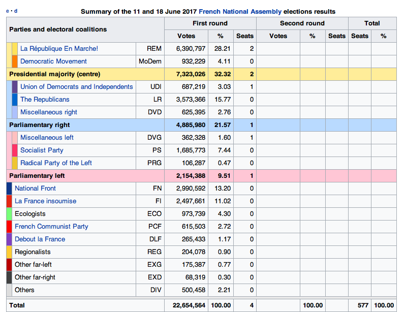405x312 pixels.
Task: Click the PCF abbreviation cell
Action: pos(150,226)
